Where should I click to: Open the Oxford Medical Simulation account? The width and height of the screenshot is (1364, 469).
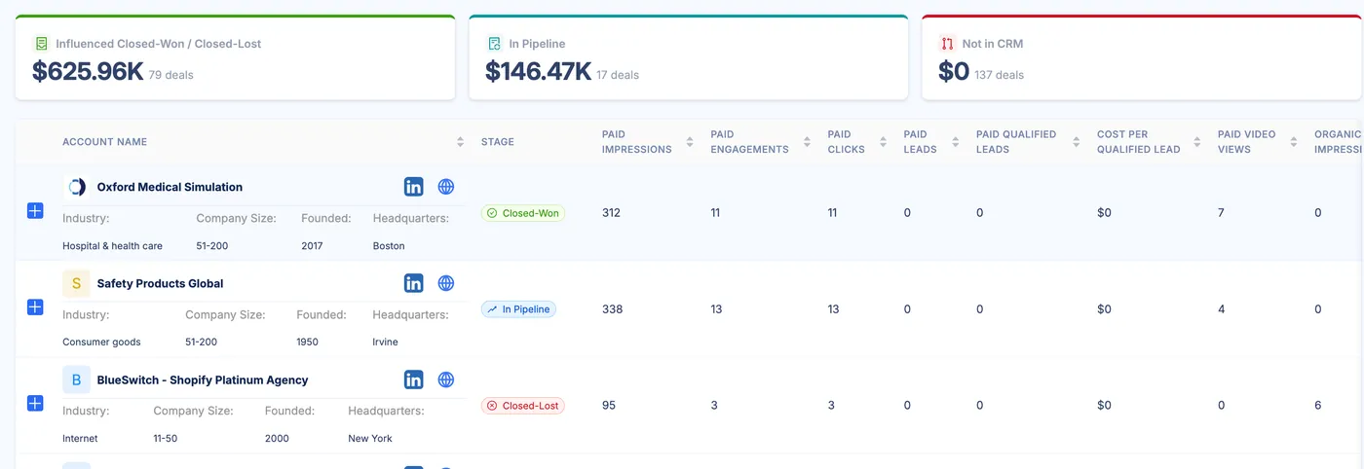tap(170, 187)
